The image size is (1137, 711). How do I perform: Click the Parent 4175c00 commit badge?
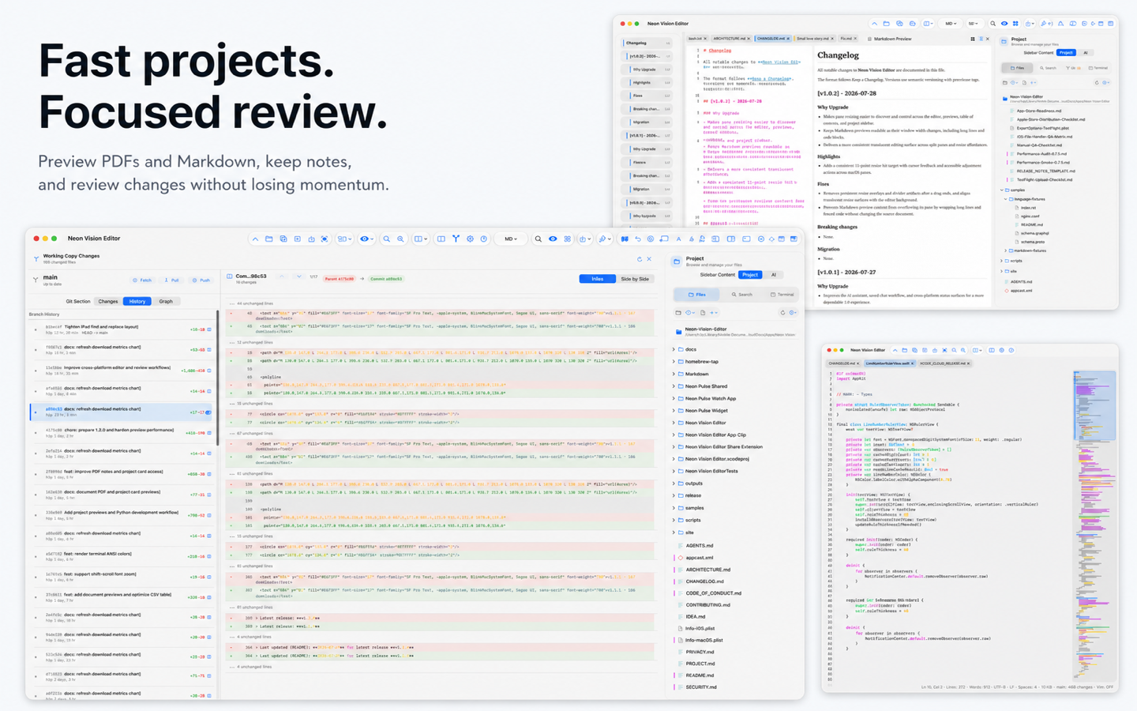(x=340, y=278)
